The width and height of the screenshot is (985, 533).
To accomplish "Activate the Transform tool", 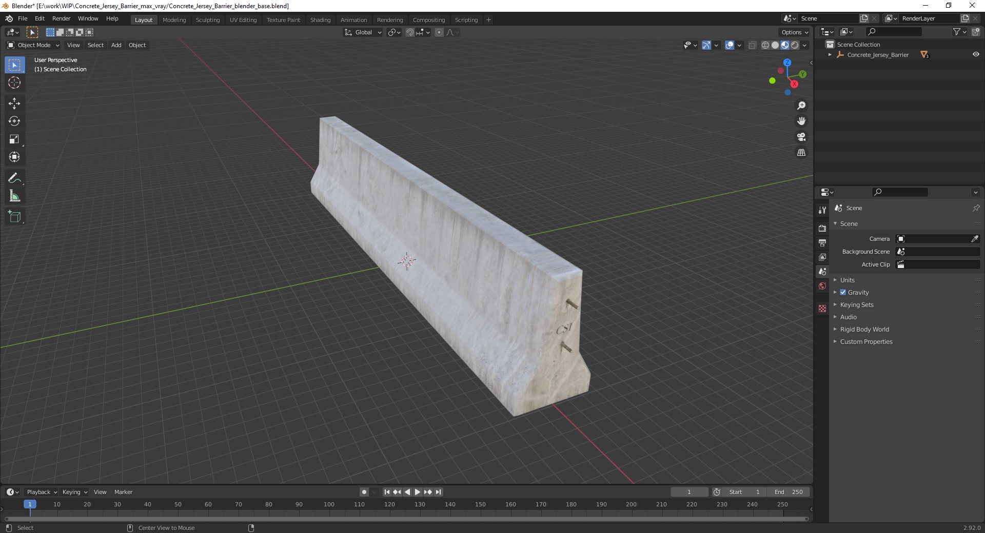I will (14, 157).
